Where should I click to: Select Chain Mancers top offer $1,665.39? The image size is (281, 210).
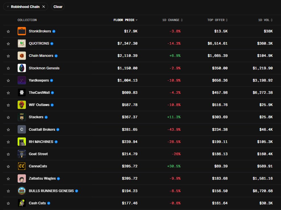coord(218,56)
